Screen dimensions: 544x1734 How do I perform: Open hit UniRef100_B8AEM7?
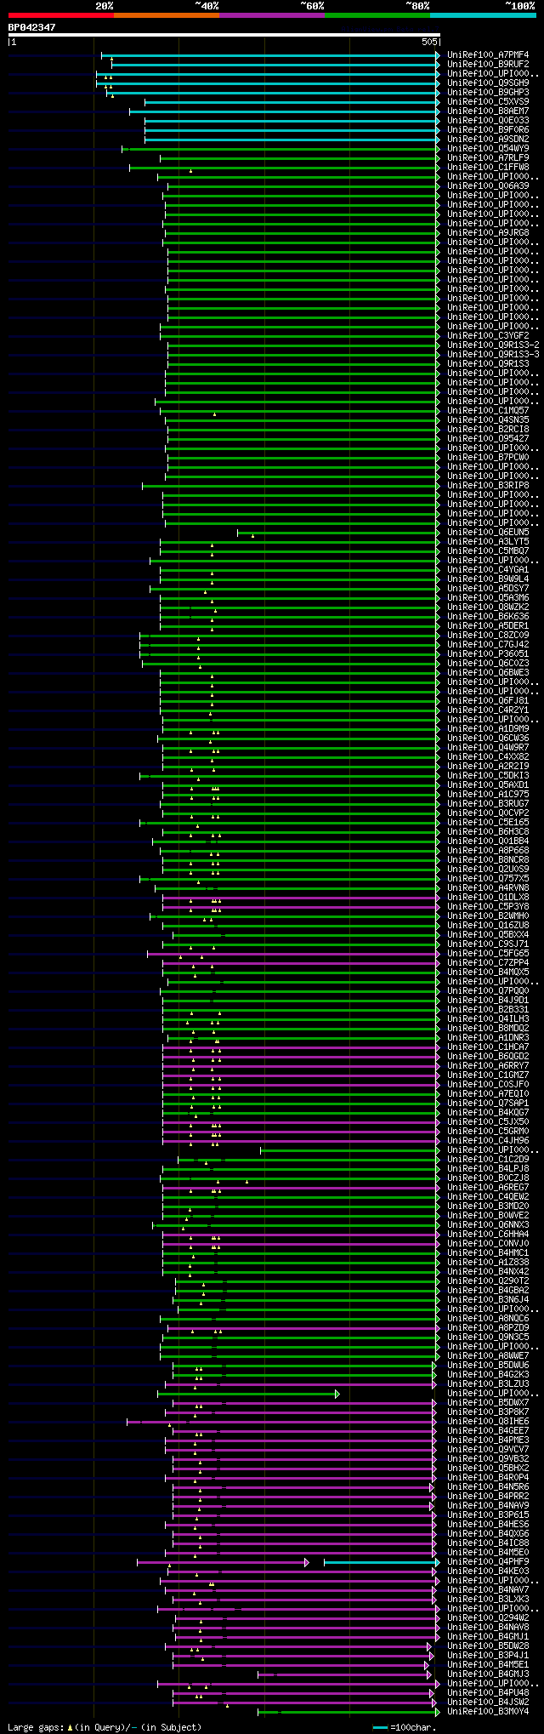click(x=488, y=111)
